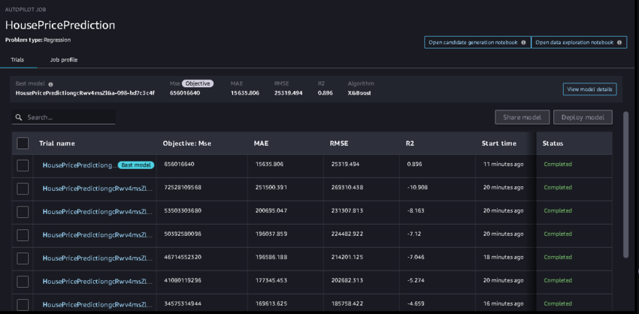
Task: Open data exploration notebook
Action: [x=579, y=42]
